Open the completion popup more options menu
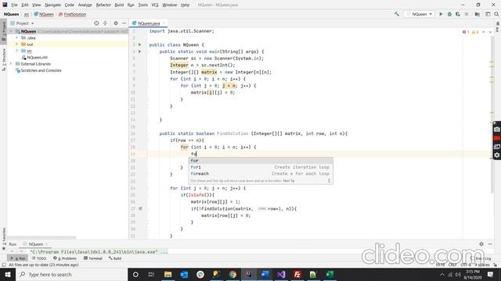This screenshot has height=281, width=501. click(x=329, y=180)
